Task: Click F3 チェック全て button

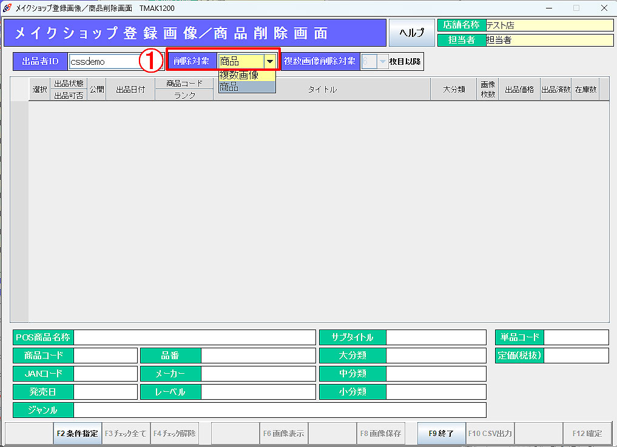Action: point(126,434)
